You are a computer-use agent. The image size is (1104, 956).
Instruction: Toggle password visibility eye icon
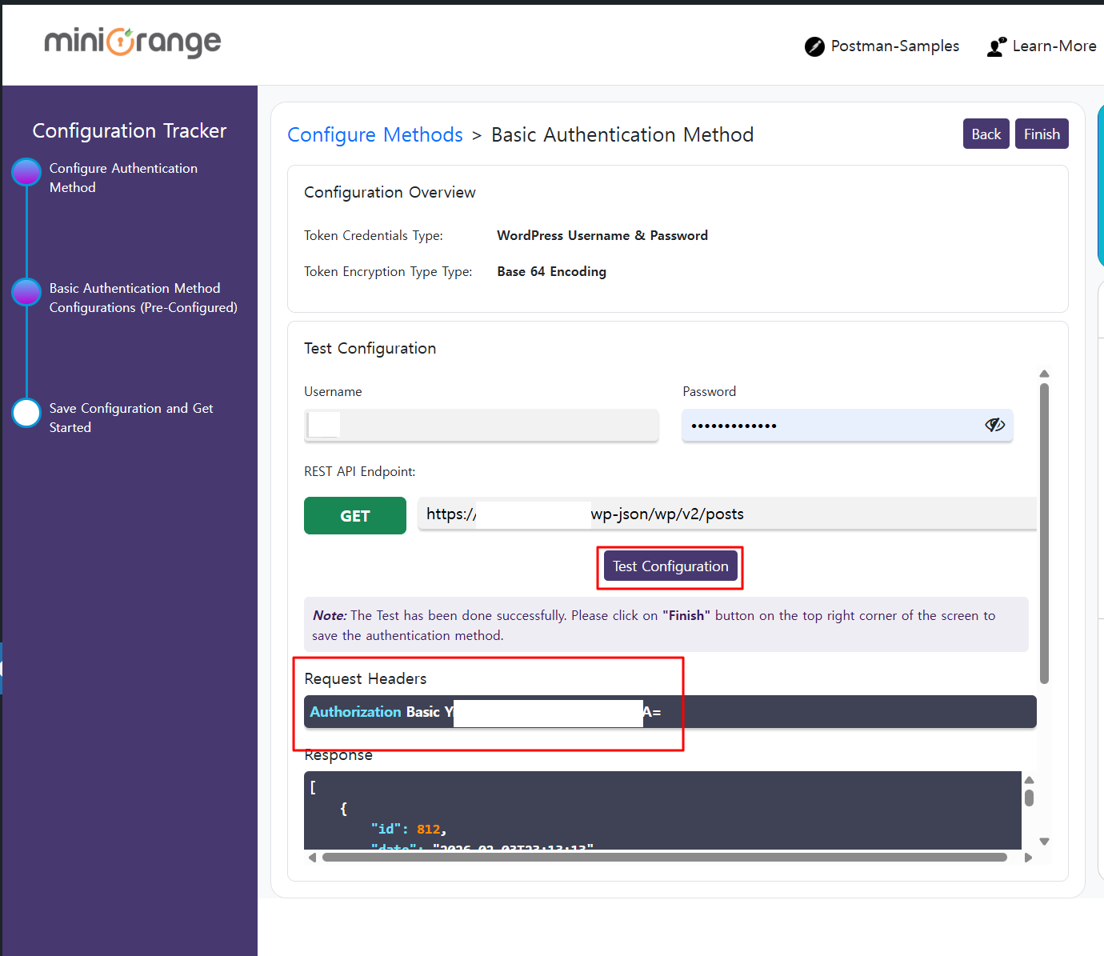[x=994, y=425]
